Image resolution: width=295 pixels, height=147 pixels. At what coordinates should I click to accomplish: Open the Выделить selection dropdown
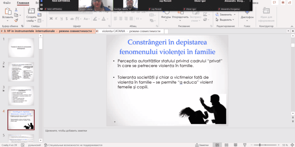pos(225,20)
